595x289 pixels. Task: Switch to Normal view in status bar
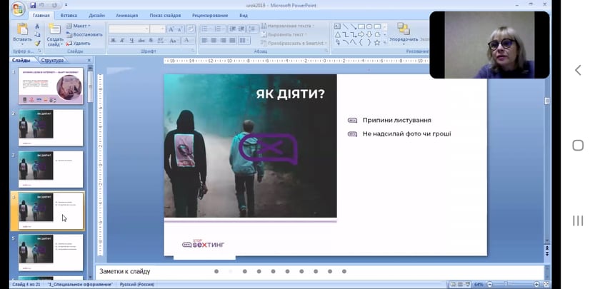tap(453, 284)
